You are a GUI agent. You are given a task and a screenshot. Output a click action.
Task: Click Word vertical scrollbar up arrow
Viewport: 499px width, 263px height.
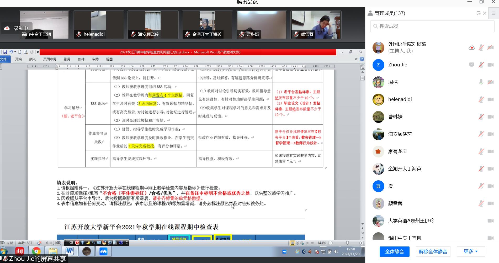click(363, 72)
